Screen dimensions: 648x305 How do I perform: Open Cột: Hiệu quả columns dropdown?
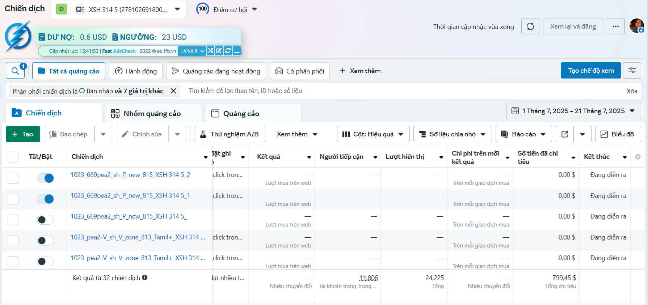373,134
